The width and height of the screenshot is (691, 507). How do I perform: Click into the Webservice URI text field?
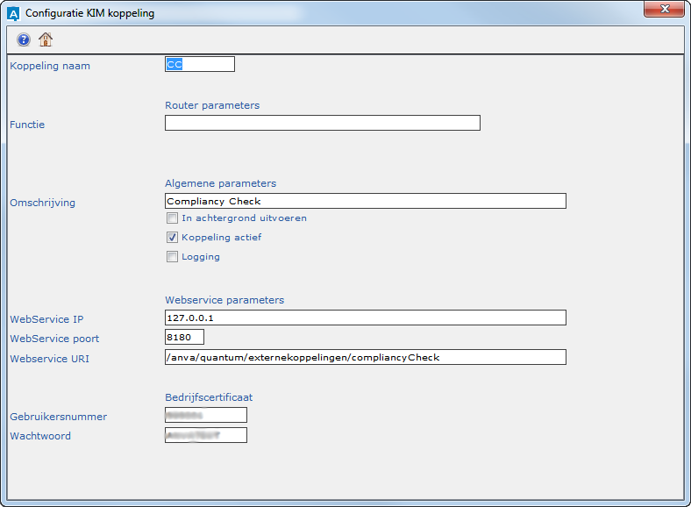(365, 358)
